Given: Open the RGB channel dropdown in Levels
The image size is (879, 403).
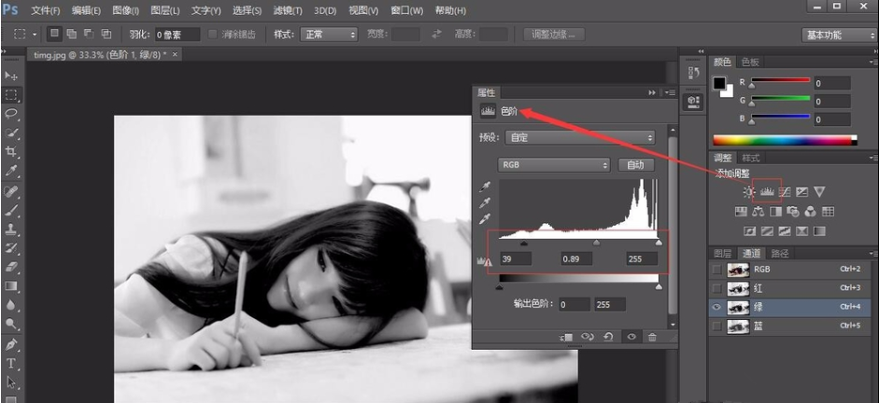Looking at the screenshot, I should [554, 165].
